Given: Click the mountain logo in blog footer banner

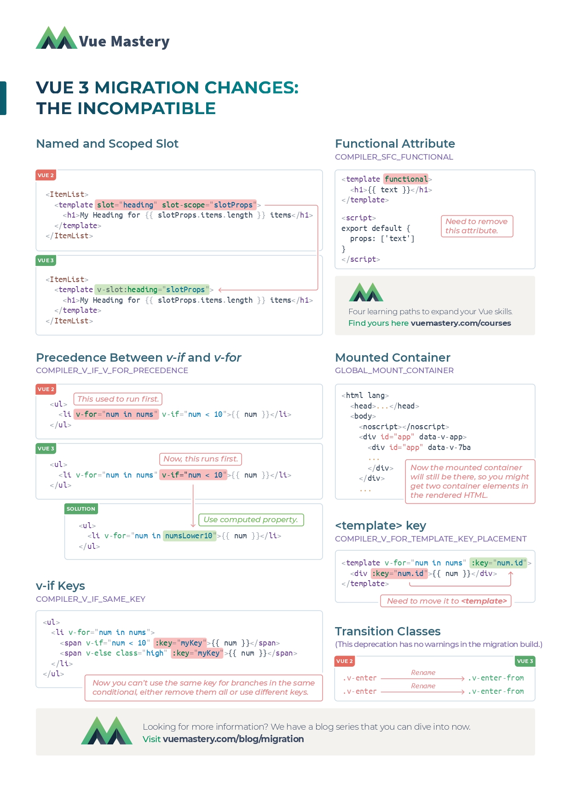Looking at the screenshot, I should click(x=107, y=730).
